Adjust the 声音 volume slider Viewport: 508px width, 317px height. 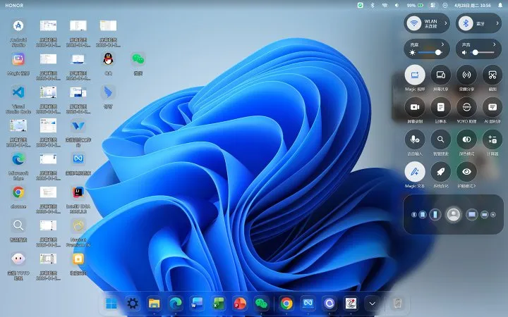[x=483, y=52]
